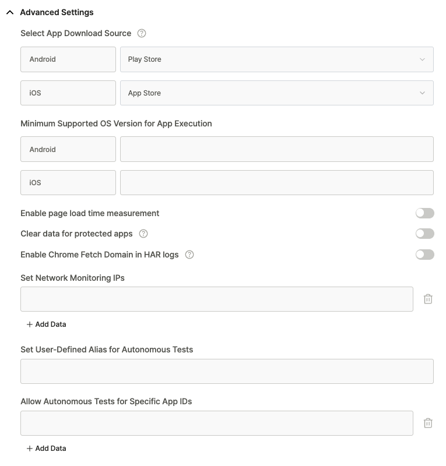Click the iOS label box under Minimum Supported OS
The image size is (446, 466).
click(68, 182)
